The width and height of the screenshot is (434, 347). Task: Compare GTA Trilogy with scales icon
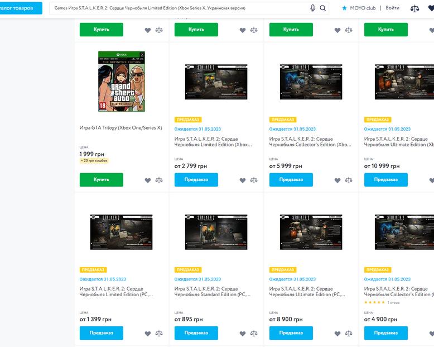pyautogui.click(x=159, y=180)
